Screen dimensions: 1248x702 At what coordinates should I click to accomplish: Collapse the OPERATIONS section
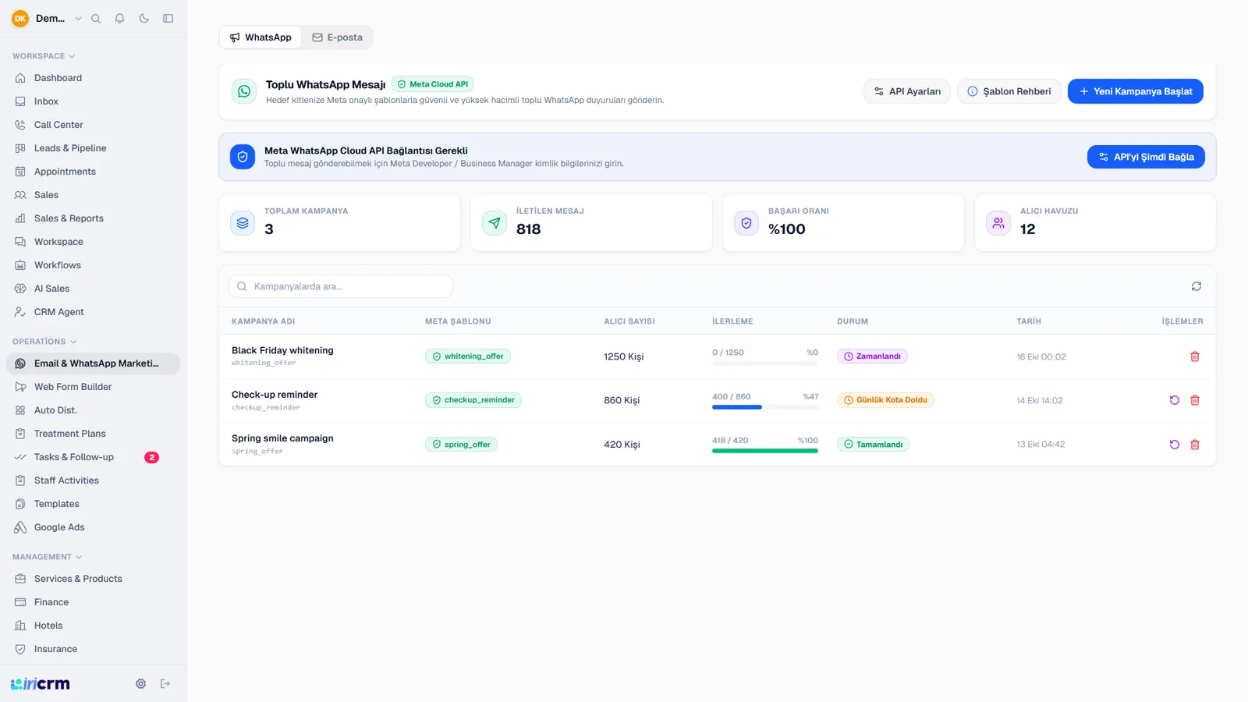coord(44,342)
